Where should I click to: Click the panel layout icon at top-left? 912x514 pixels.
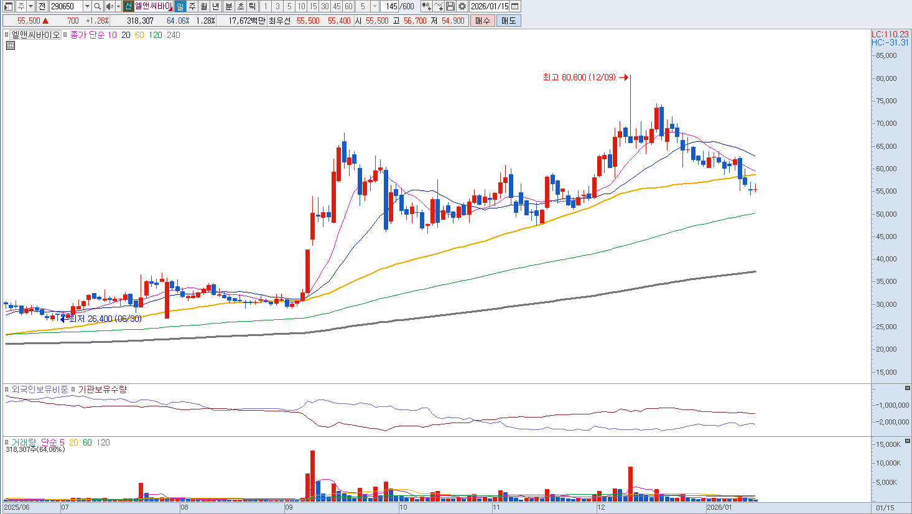click(9, 6)
